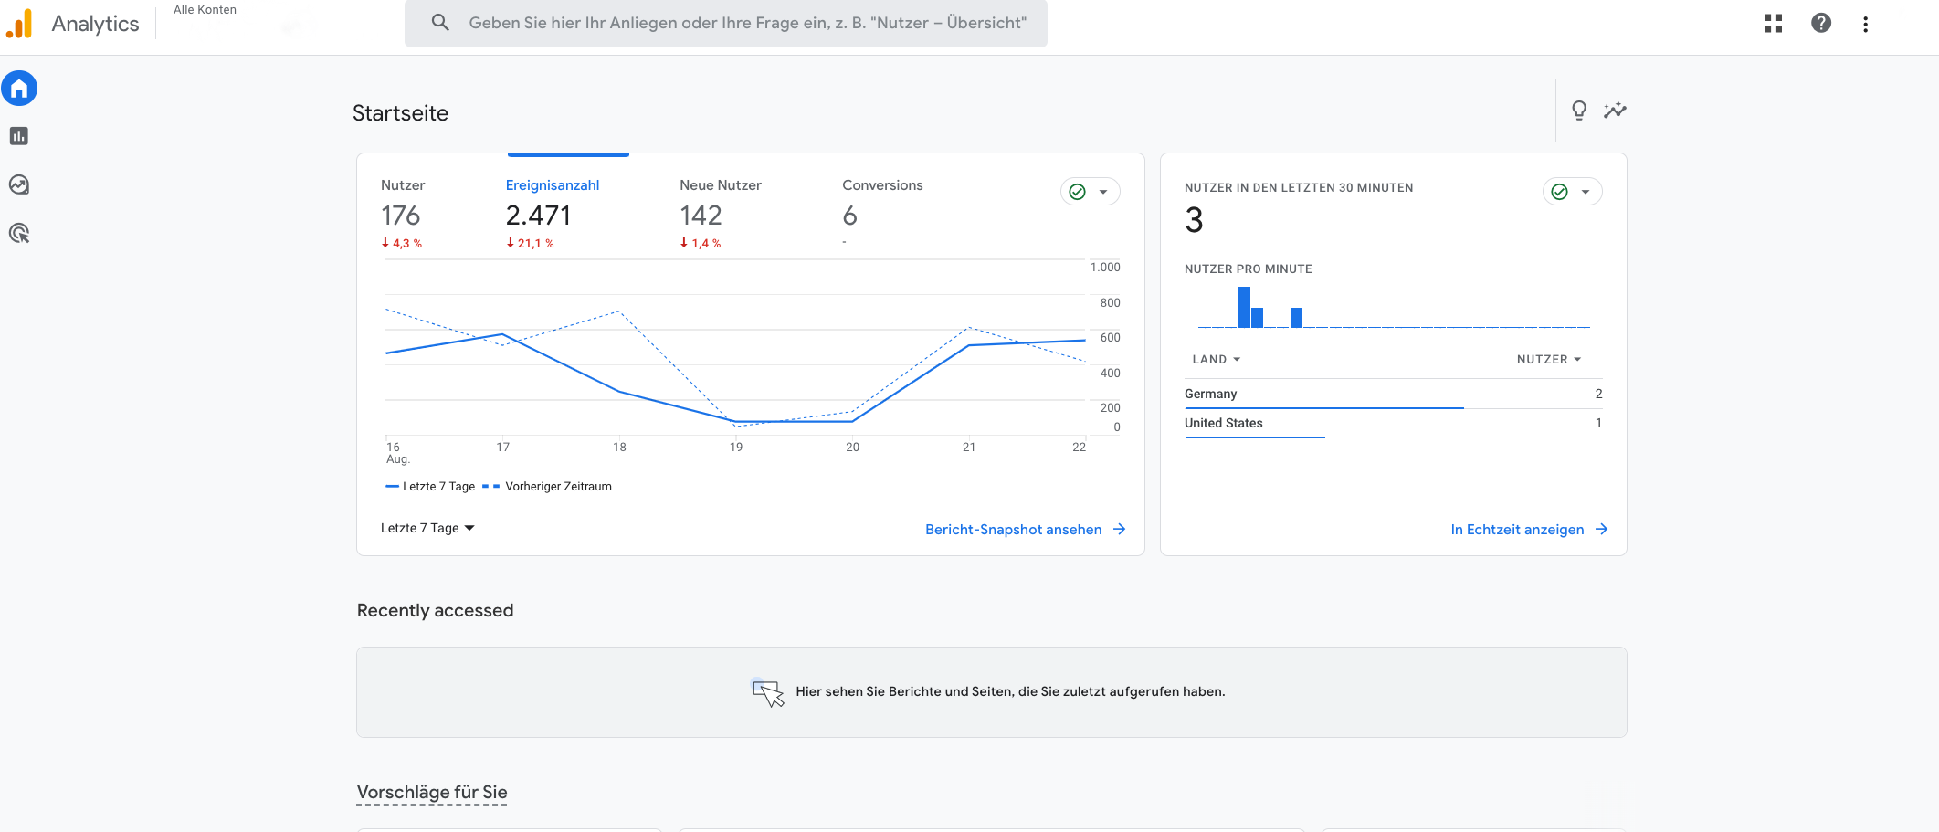1939x832 pixels.
Task: Click arrow icon next to In Echtzeit anzeigen
Action: click(1602, 530)
